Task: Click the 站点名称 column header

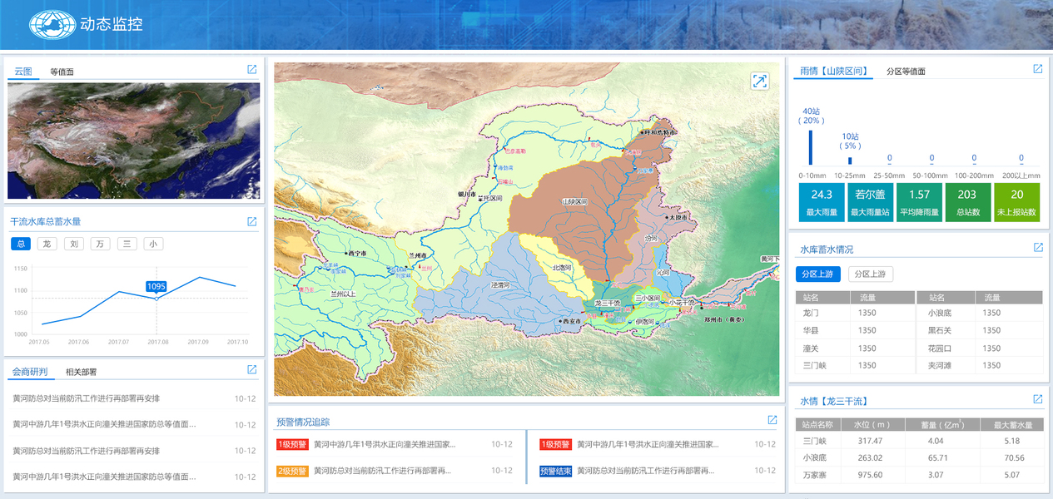Action: point(817,425)
